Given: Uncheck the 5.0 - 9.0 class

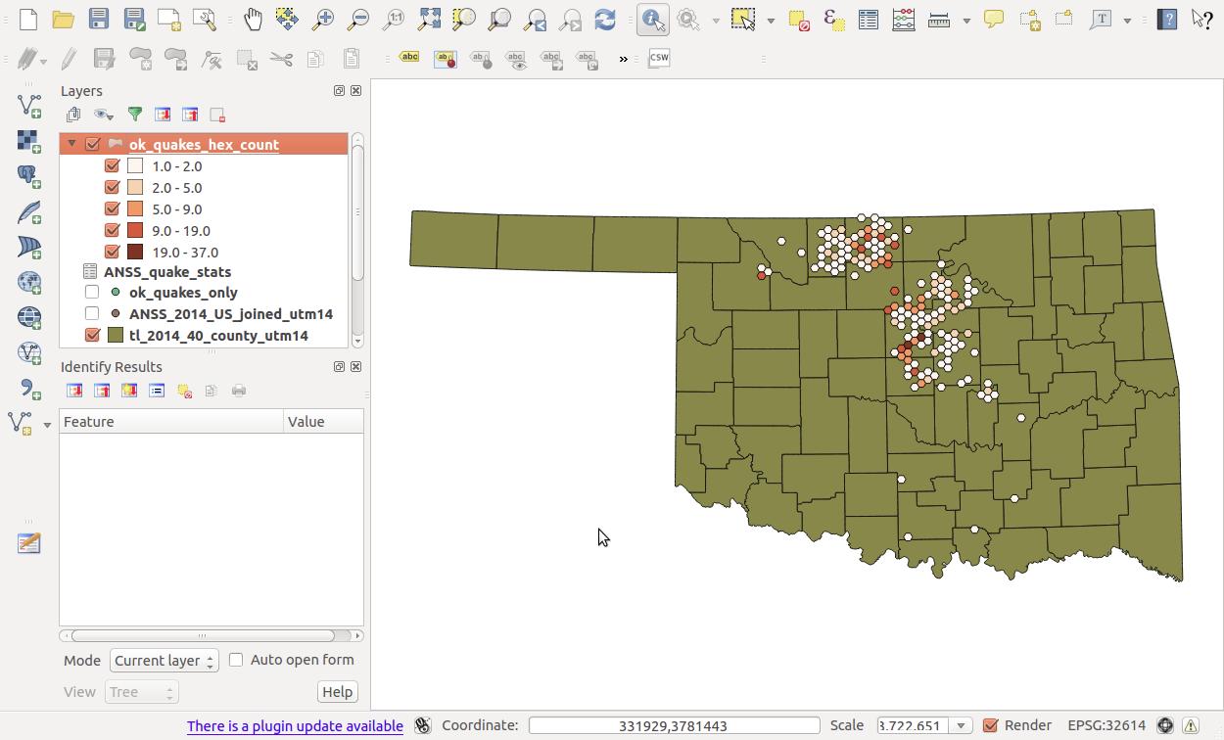Looking at the screenshot, I should coord(112,208).
